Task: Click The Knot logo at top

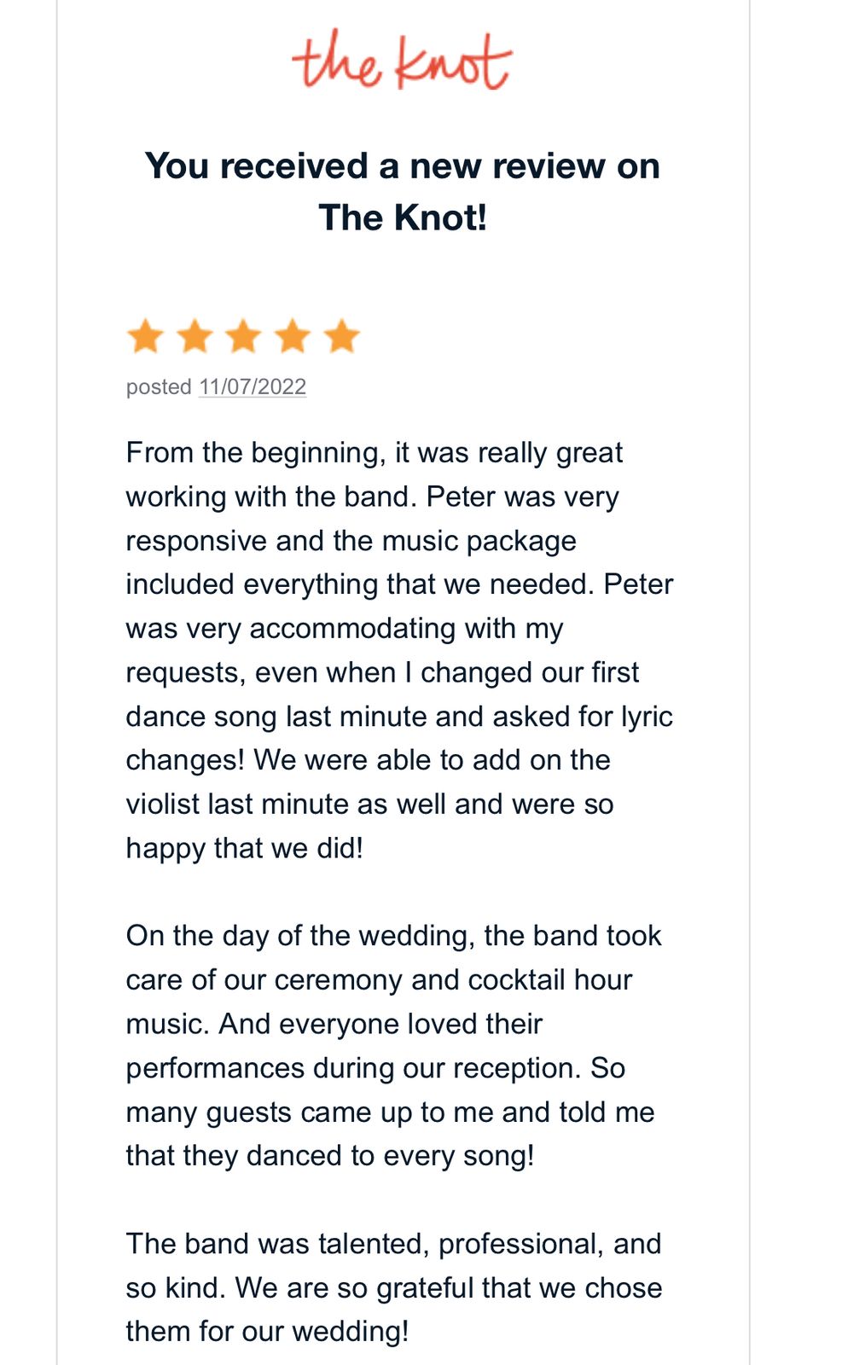Action: click(x=402, y=61)
